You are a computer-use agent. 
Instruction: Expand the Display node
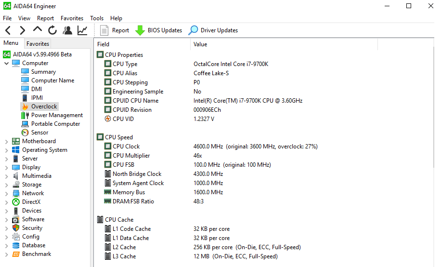tap(6, 168)
